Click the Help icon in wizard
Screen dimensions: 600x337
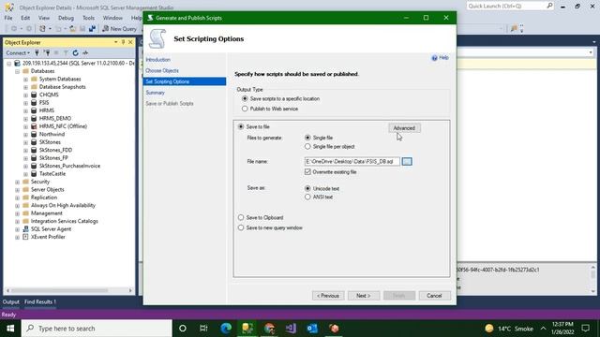point(440,58)
